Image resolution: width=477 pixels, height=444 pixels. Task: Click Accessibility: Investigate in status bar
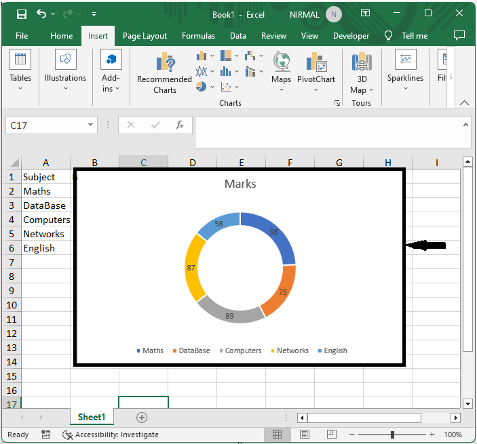[111, 435]
